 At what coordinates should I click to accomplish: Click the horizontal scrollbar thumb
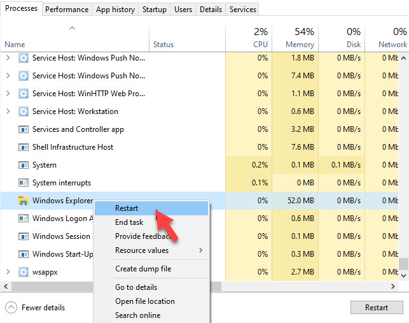point(116,287)
